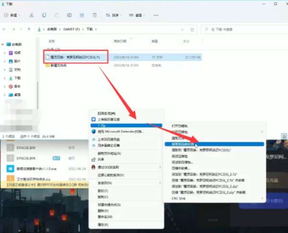Choose Test archive in 7-Zip submenu
This screenshot has height=233, width=288.
coord(180,156)
